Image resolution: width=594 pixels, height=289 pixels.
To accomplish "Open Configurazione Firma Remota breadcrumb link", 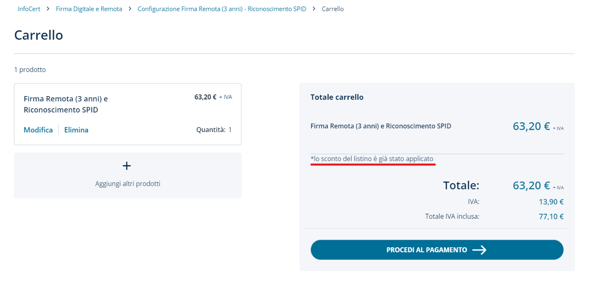I will [x=222, y=9].
